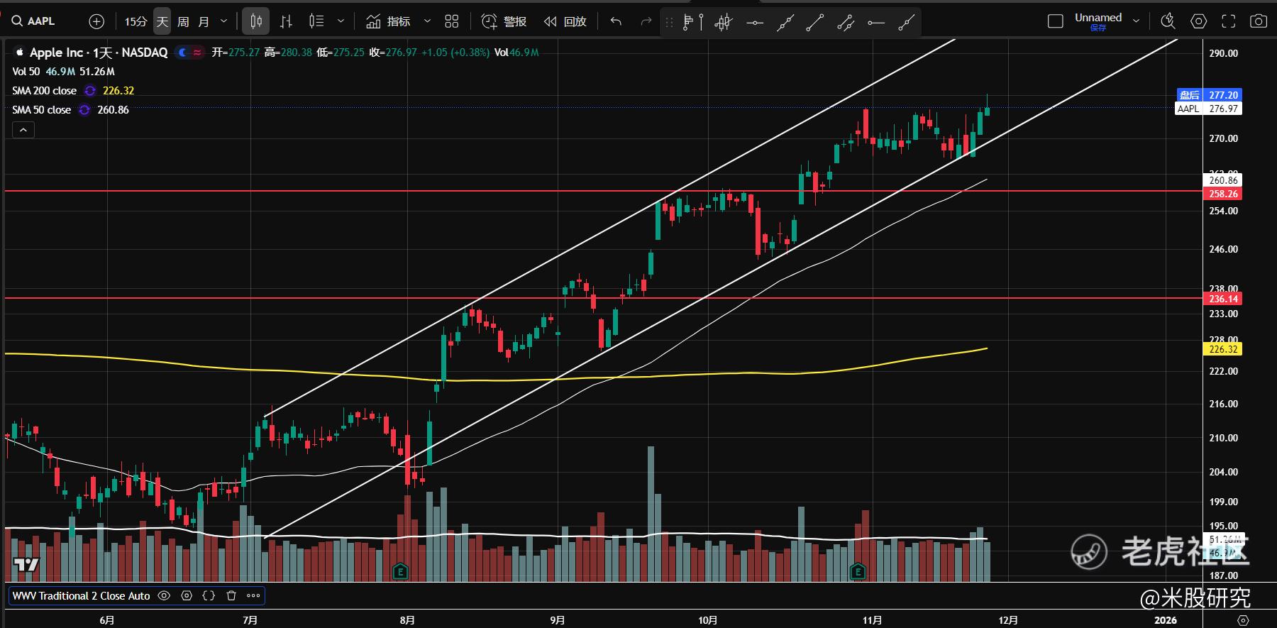
Task: Start 回放 bar replay mode
Action: 565,22
